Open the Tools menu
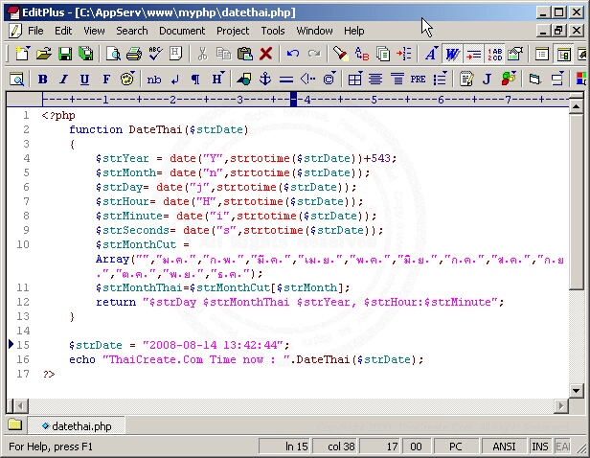Screen dimensions: 590x458 point(273,31)
